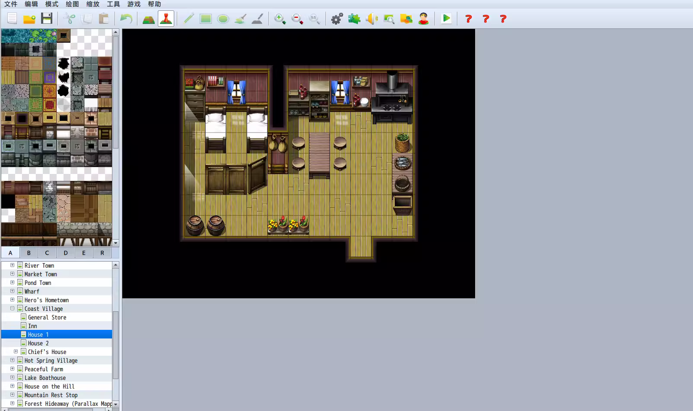Select the Inn map
Image resolution: width=693 pixels, height=411 pixels.
pos(33,326)
